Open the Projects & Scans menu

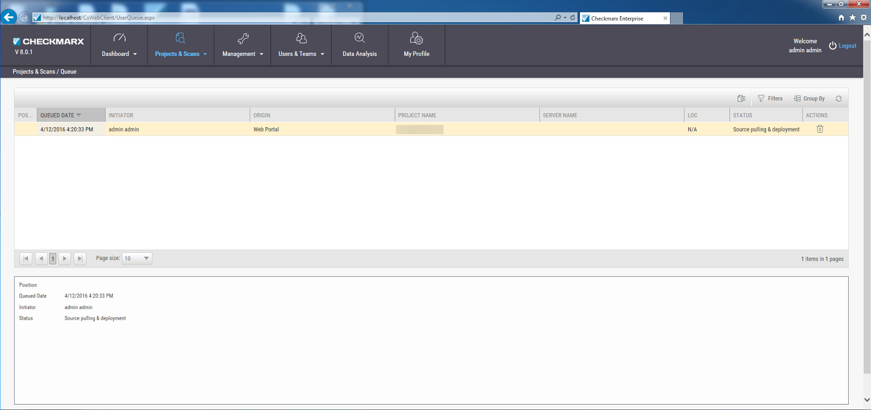coord(181,45)
